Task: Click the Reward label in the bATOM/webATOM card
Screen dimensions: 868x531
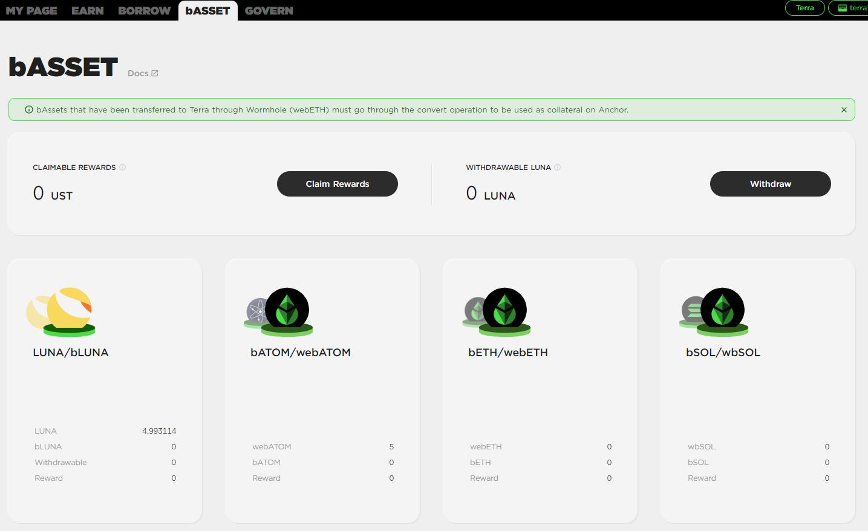Action: (267, 478)
